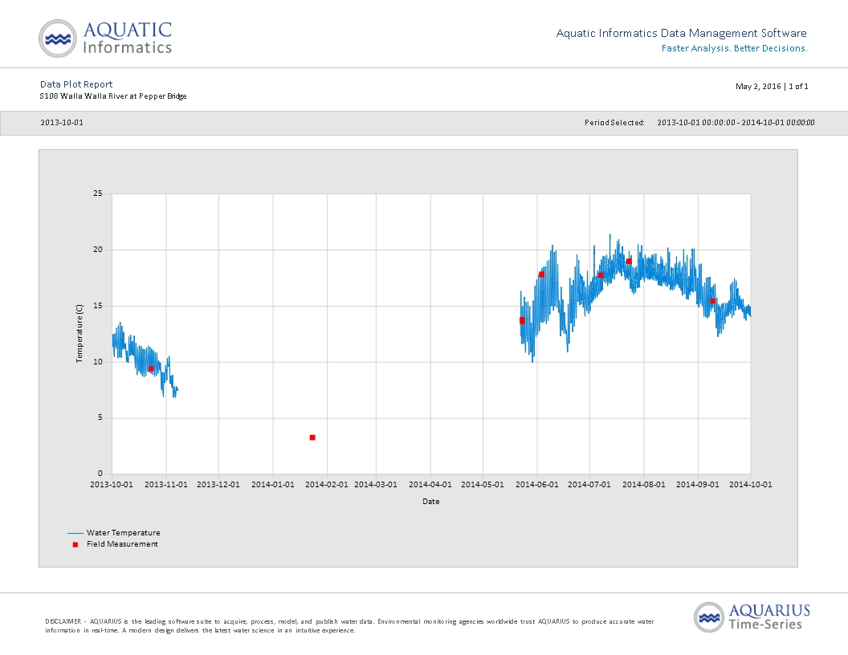Image resolution: width=848 pixels, height=655 pixels.
Task: Click y-axis tick label 10
Action: (x=98, y=361)
